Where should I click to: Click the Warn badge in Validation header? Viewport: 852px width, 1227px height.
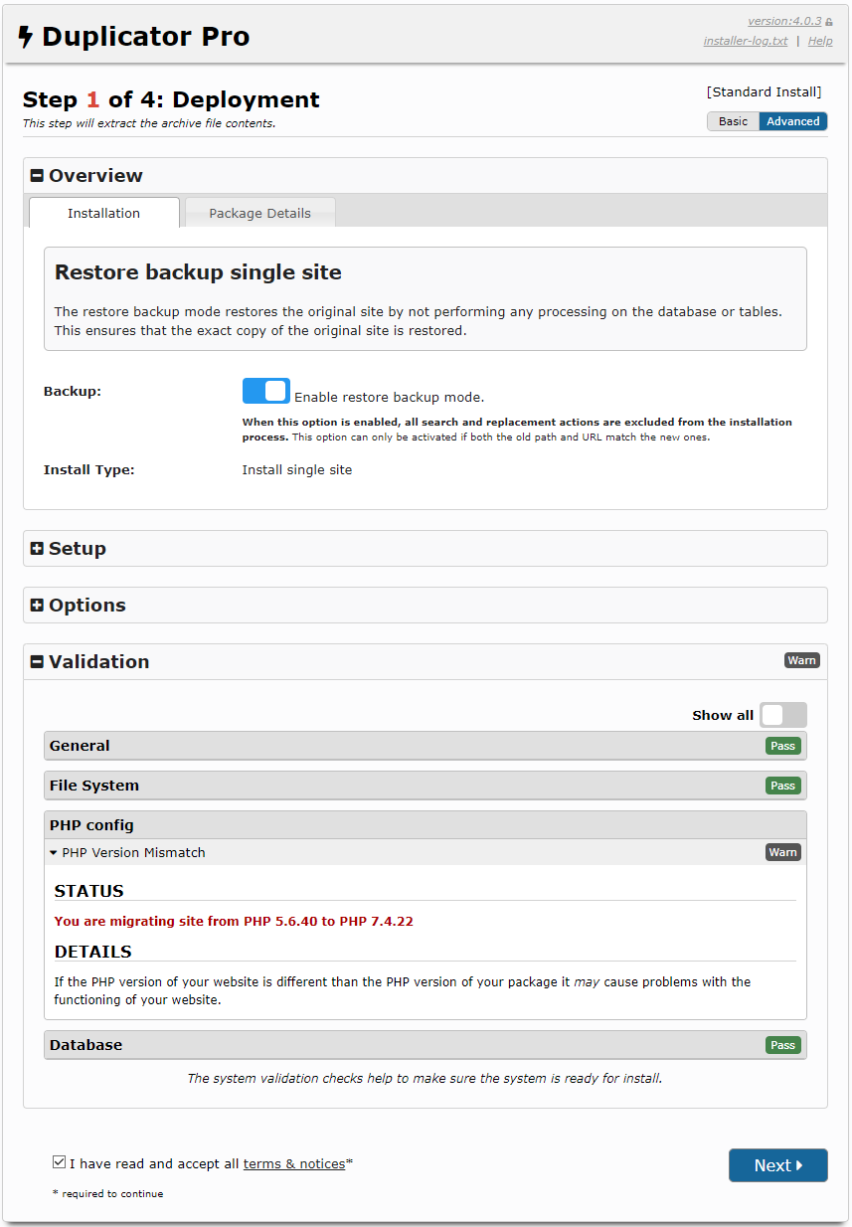[802, 660]
